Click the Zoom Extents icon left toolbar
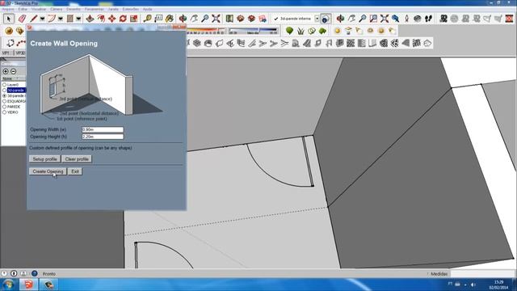 coord(216,19)
